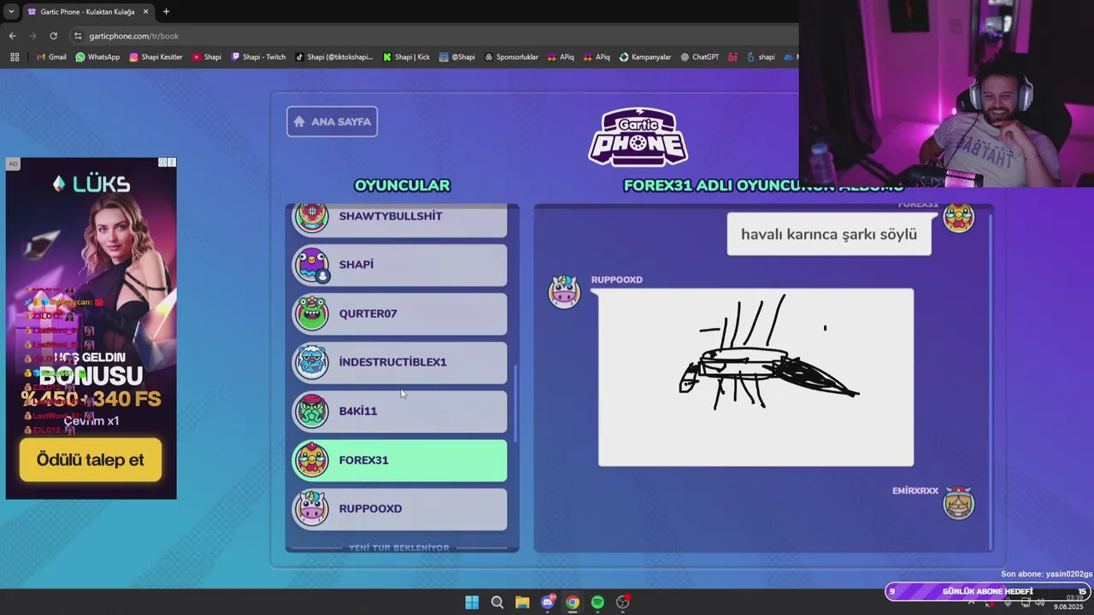Reload the Gartic Phone page
Viewport: 1094px width, 615px height.
point(53,36)
